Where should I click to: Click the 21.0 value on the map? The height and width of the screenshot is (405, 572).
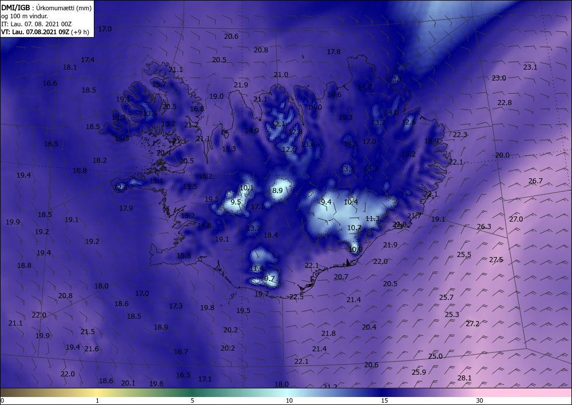tap(281, 75)
